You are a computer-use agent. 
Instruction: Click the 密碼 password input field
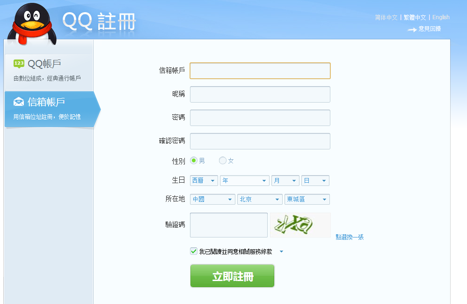pos(260,118)
